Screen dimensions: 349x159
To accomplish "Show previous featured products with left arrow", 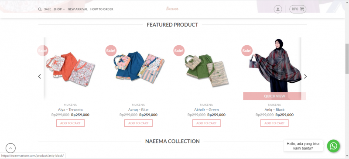I will (40, 77).
